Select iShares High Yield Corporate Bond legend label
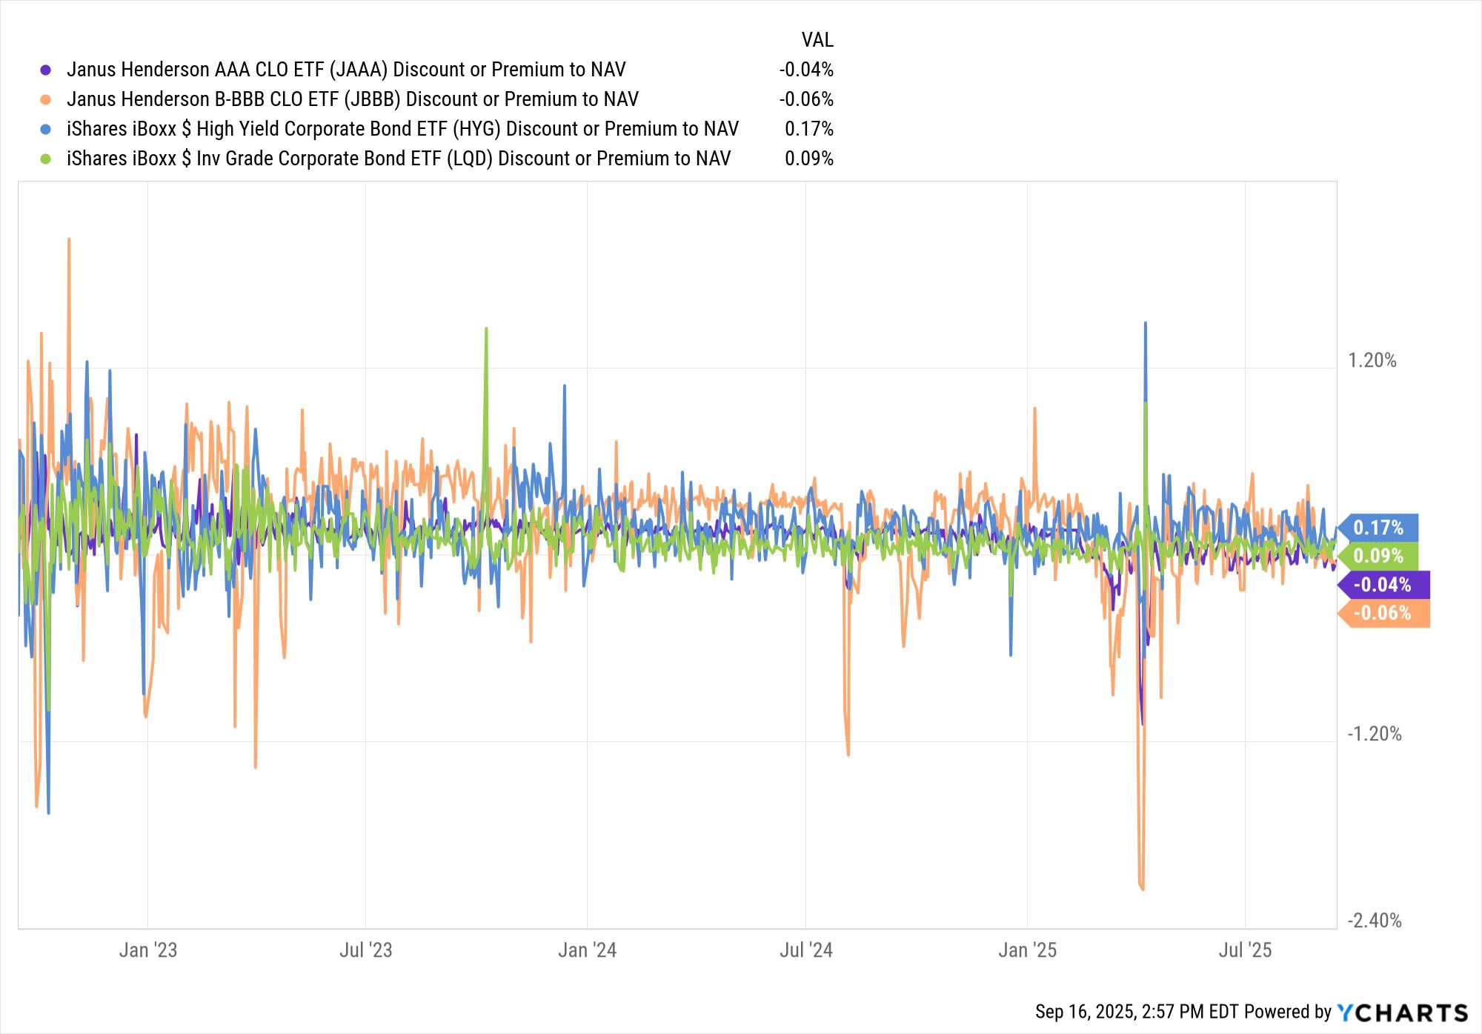Viewport: 1482px width, 1034px height. [x=402, y=129]
